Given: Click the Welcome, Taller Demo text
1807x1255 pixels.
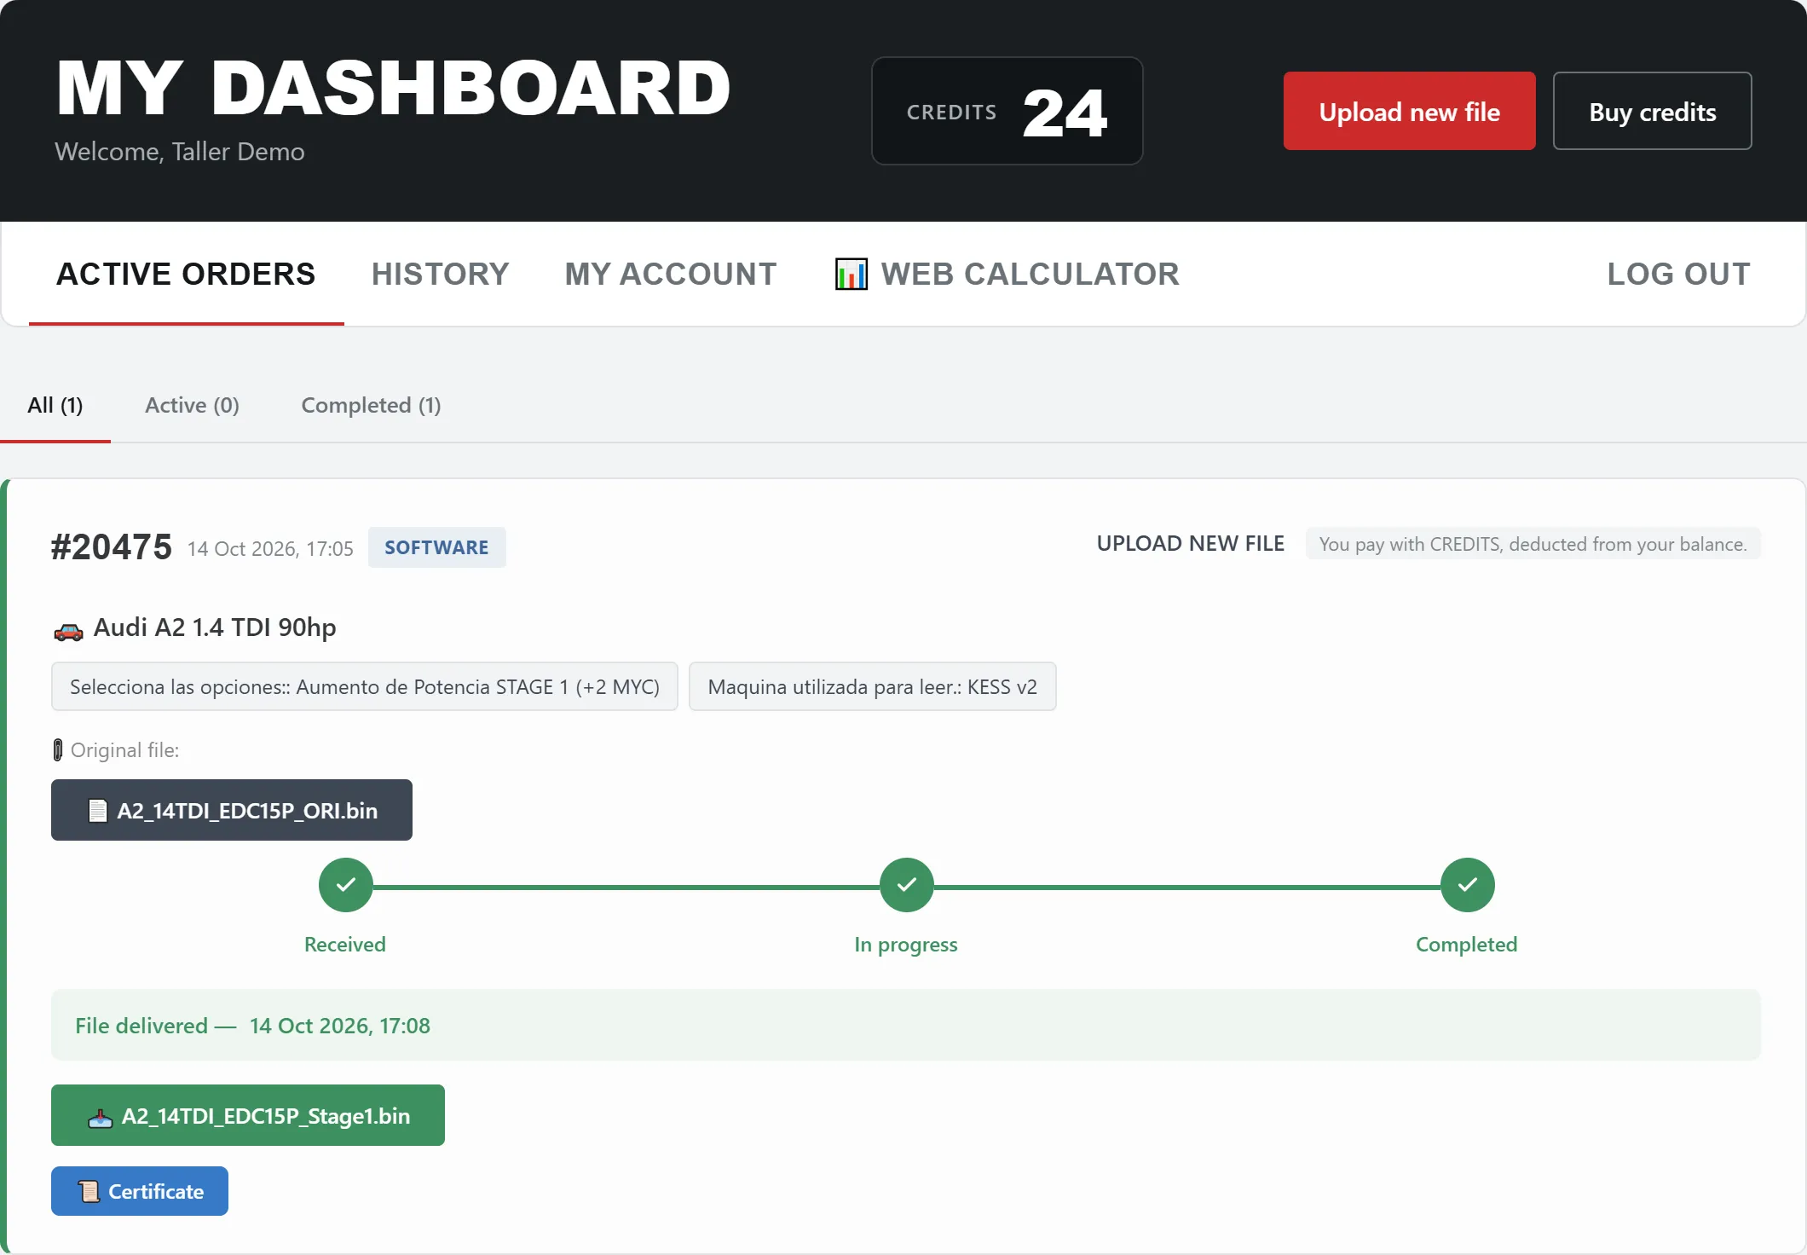Looking at the screenshot, I should pos(180,152).
